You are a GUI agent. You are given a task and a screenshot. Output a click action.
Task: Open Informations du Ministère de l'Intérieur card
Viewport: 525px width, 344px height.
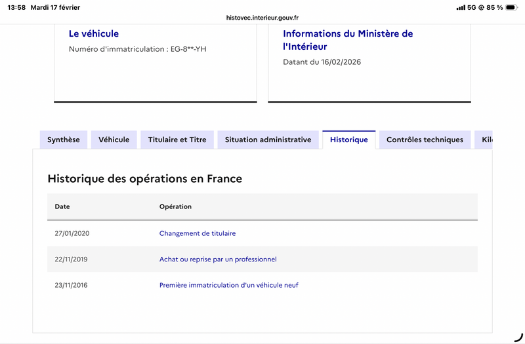pyautogui.click(x=348, y=40)
